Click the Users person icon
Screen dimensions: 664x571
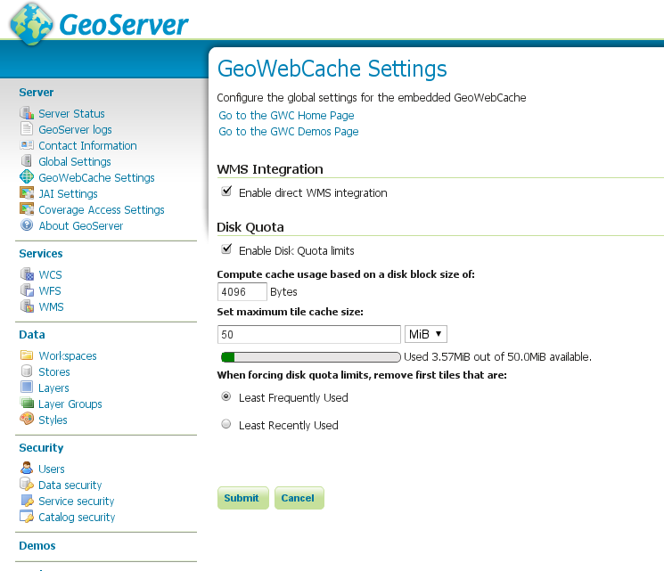[x=27, y=468]
